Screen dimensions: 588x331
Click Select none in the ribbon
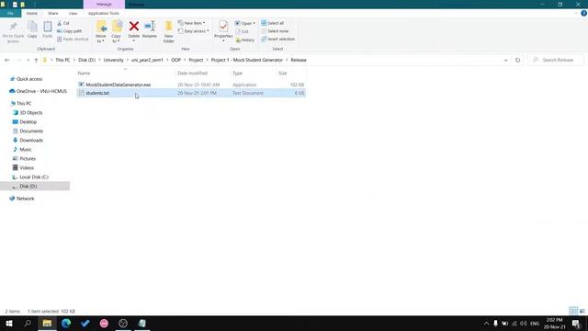(x=275, y=31)
